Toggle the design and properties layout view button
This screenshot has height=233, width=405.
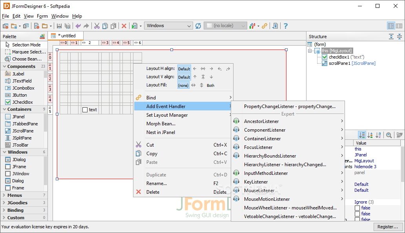click(391, 26)
